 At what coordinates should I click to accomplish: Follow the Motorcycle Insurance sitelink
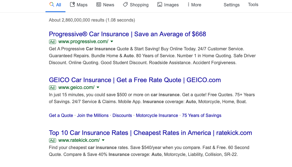(157, 115)
